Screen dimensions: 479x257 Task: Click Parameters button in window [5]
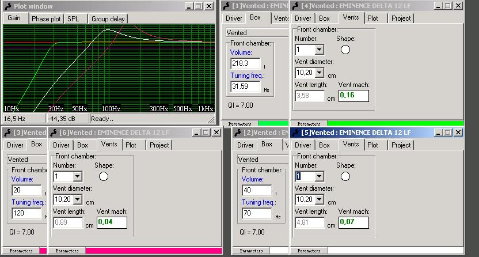click(309, 251)
